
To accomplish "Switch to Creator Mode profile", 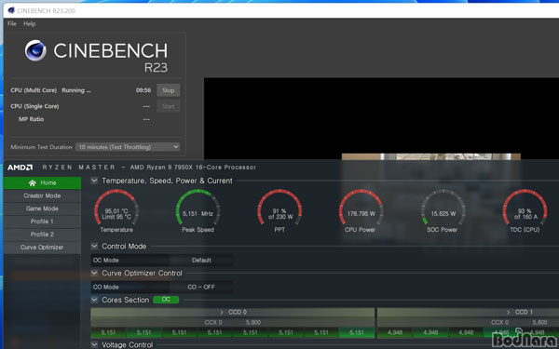I will tap(42, 195).
